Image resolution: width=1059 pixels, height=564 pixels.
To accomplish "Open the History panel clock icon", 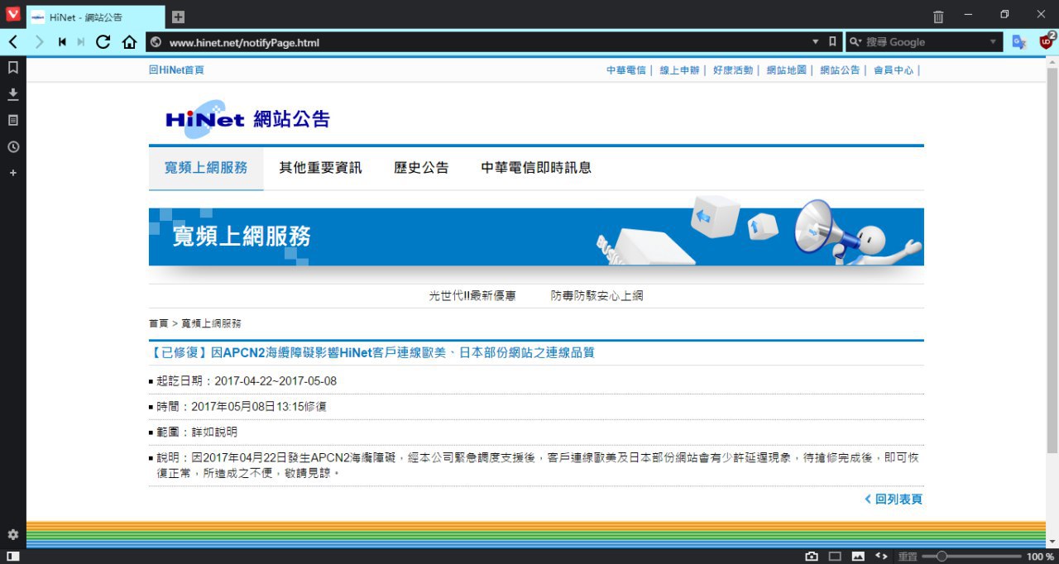I will pos(12,147).
